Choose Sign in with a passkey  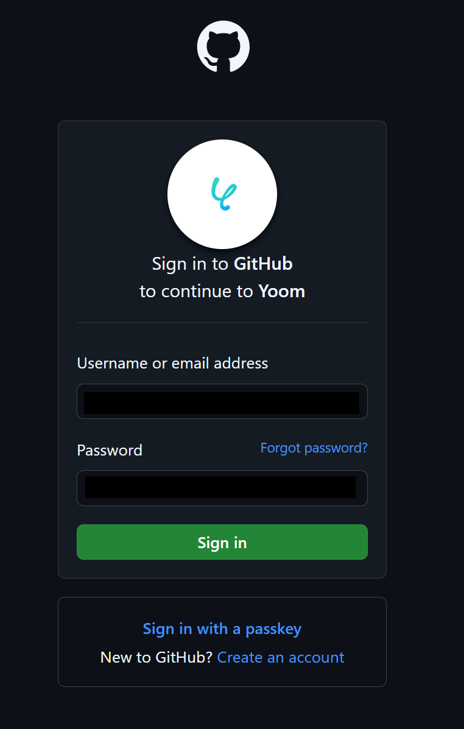click(222, 629)
